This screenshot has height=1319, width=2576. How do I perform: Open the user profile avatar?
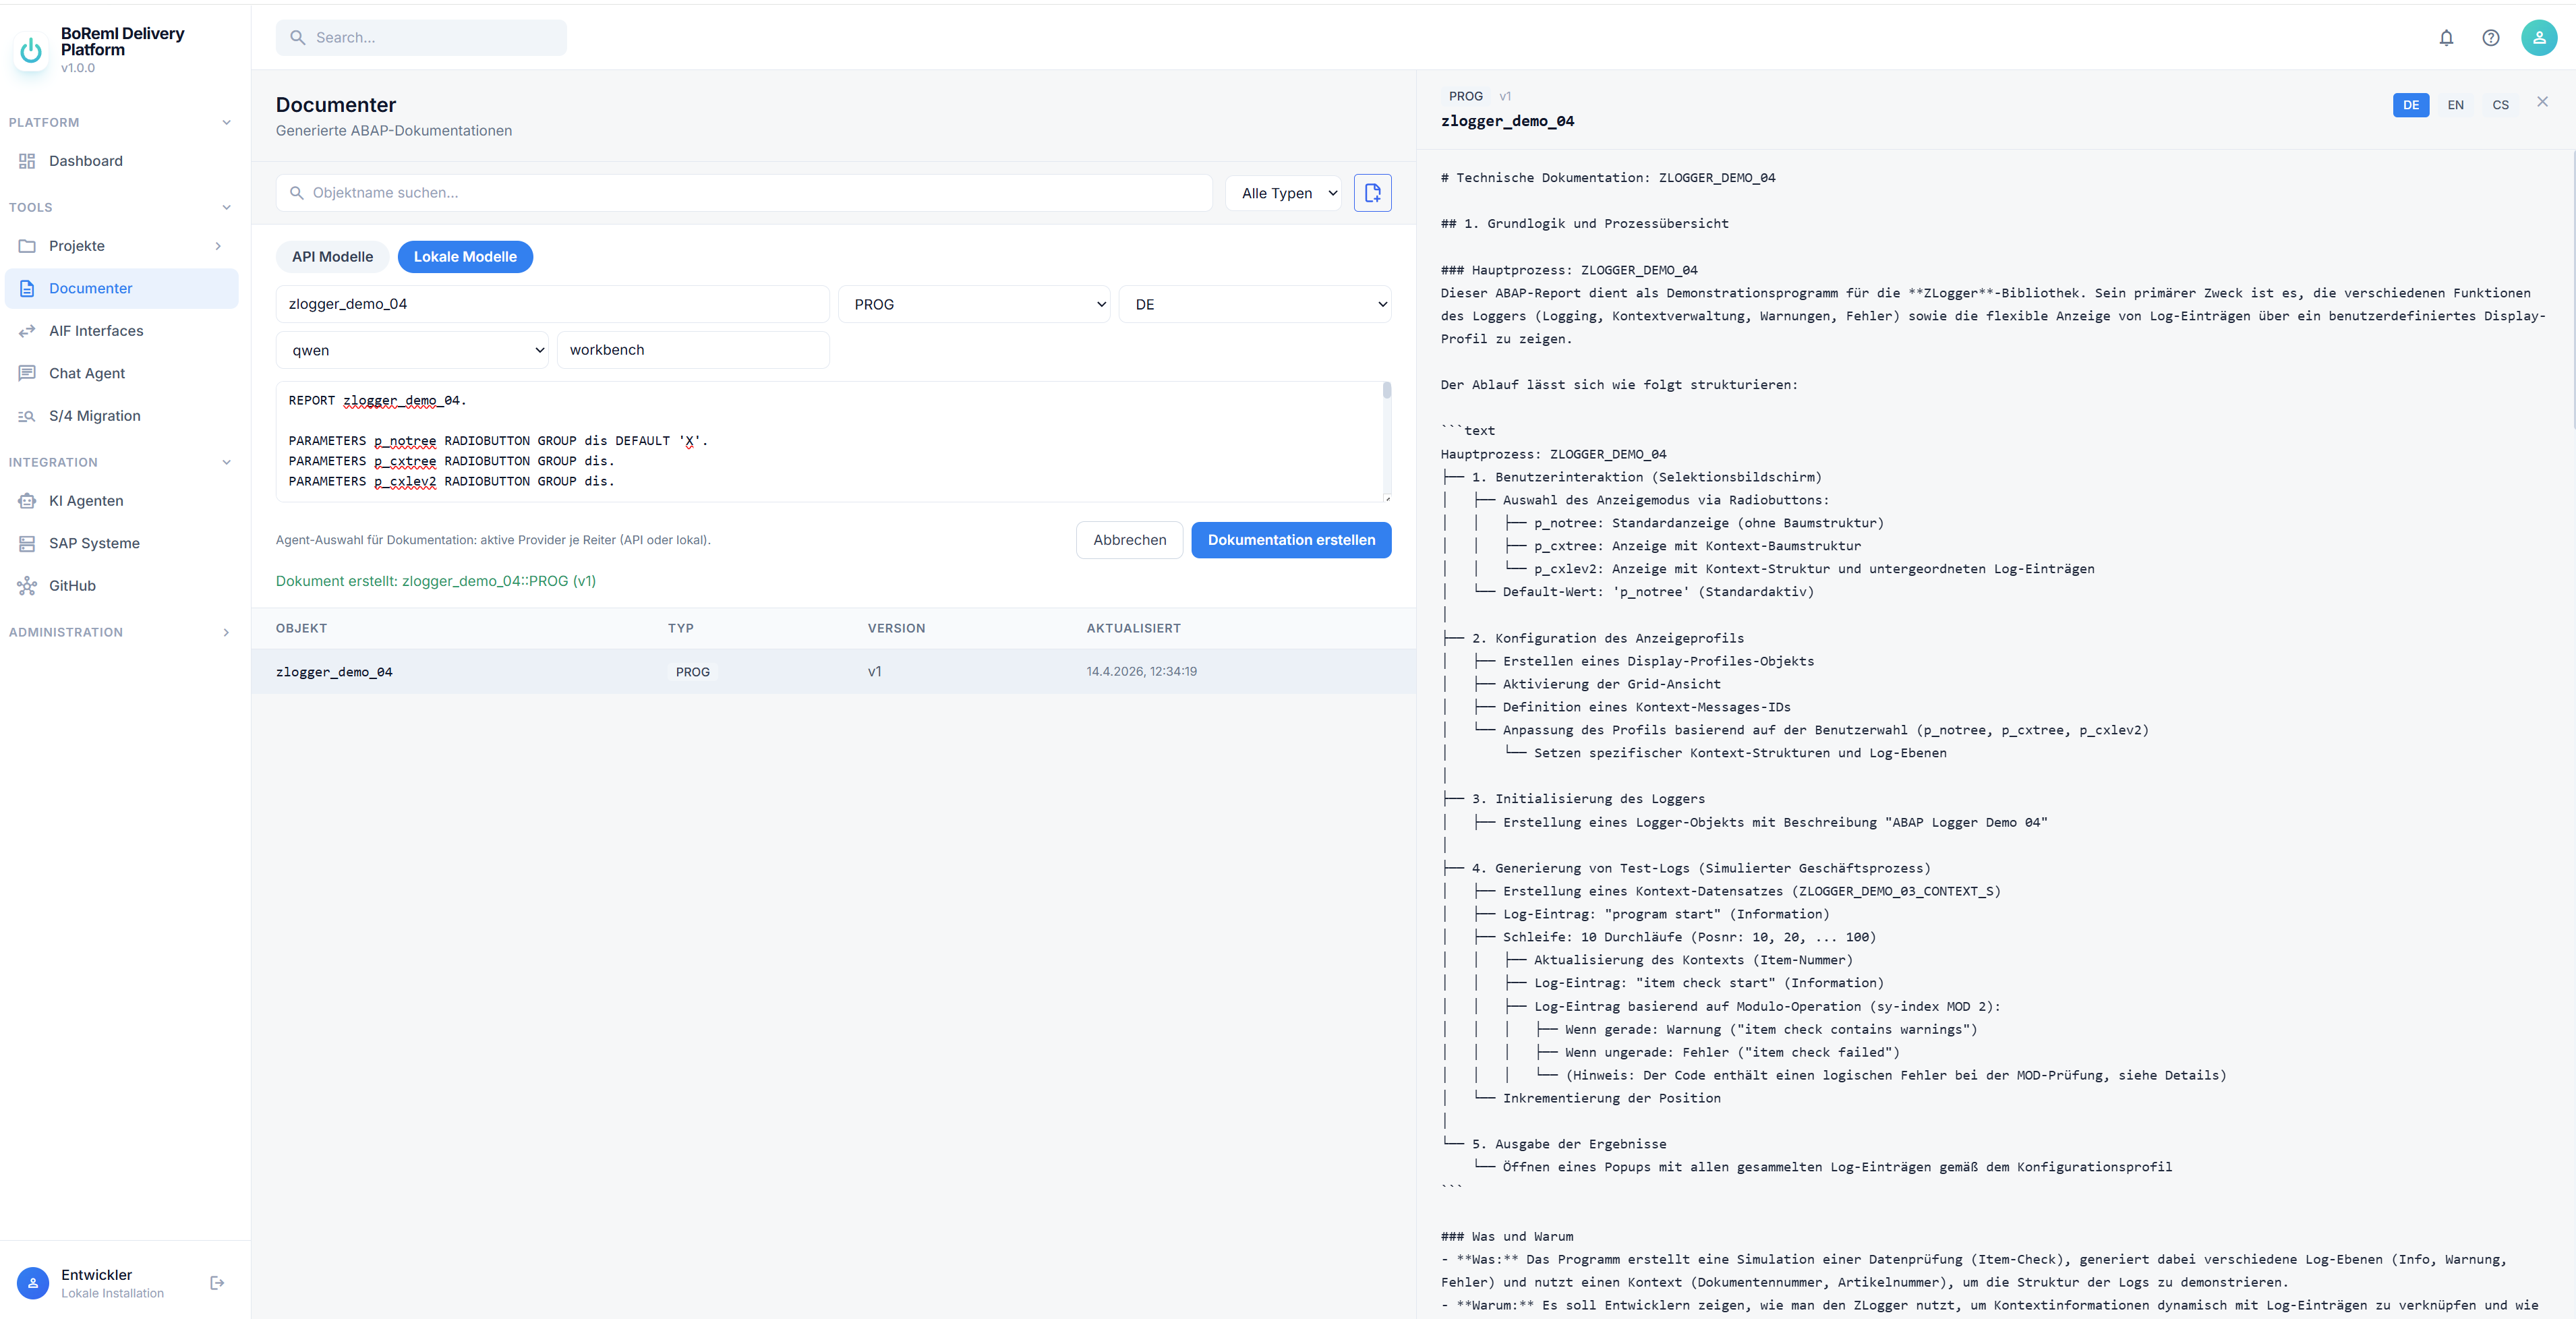coord(2539,38)
